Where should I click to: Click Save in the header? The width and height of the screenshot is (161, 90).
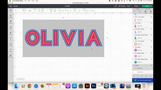click(x=129, y=6)
